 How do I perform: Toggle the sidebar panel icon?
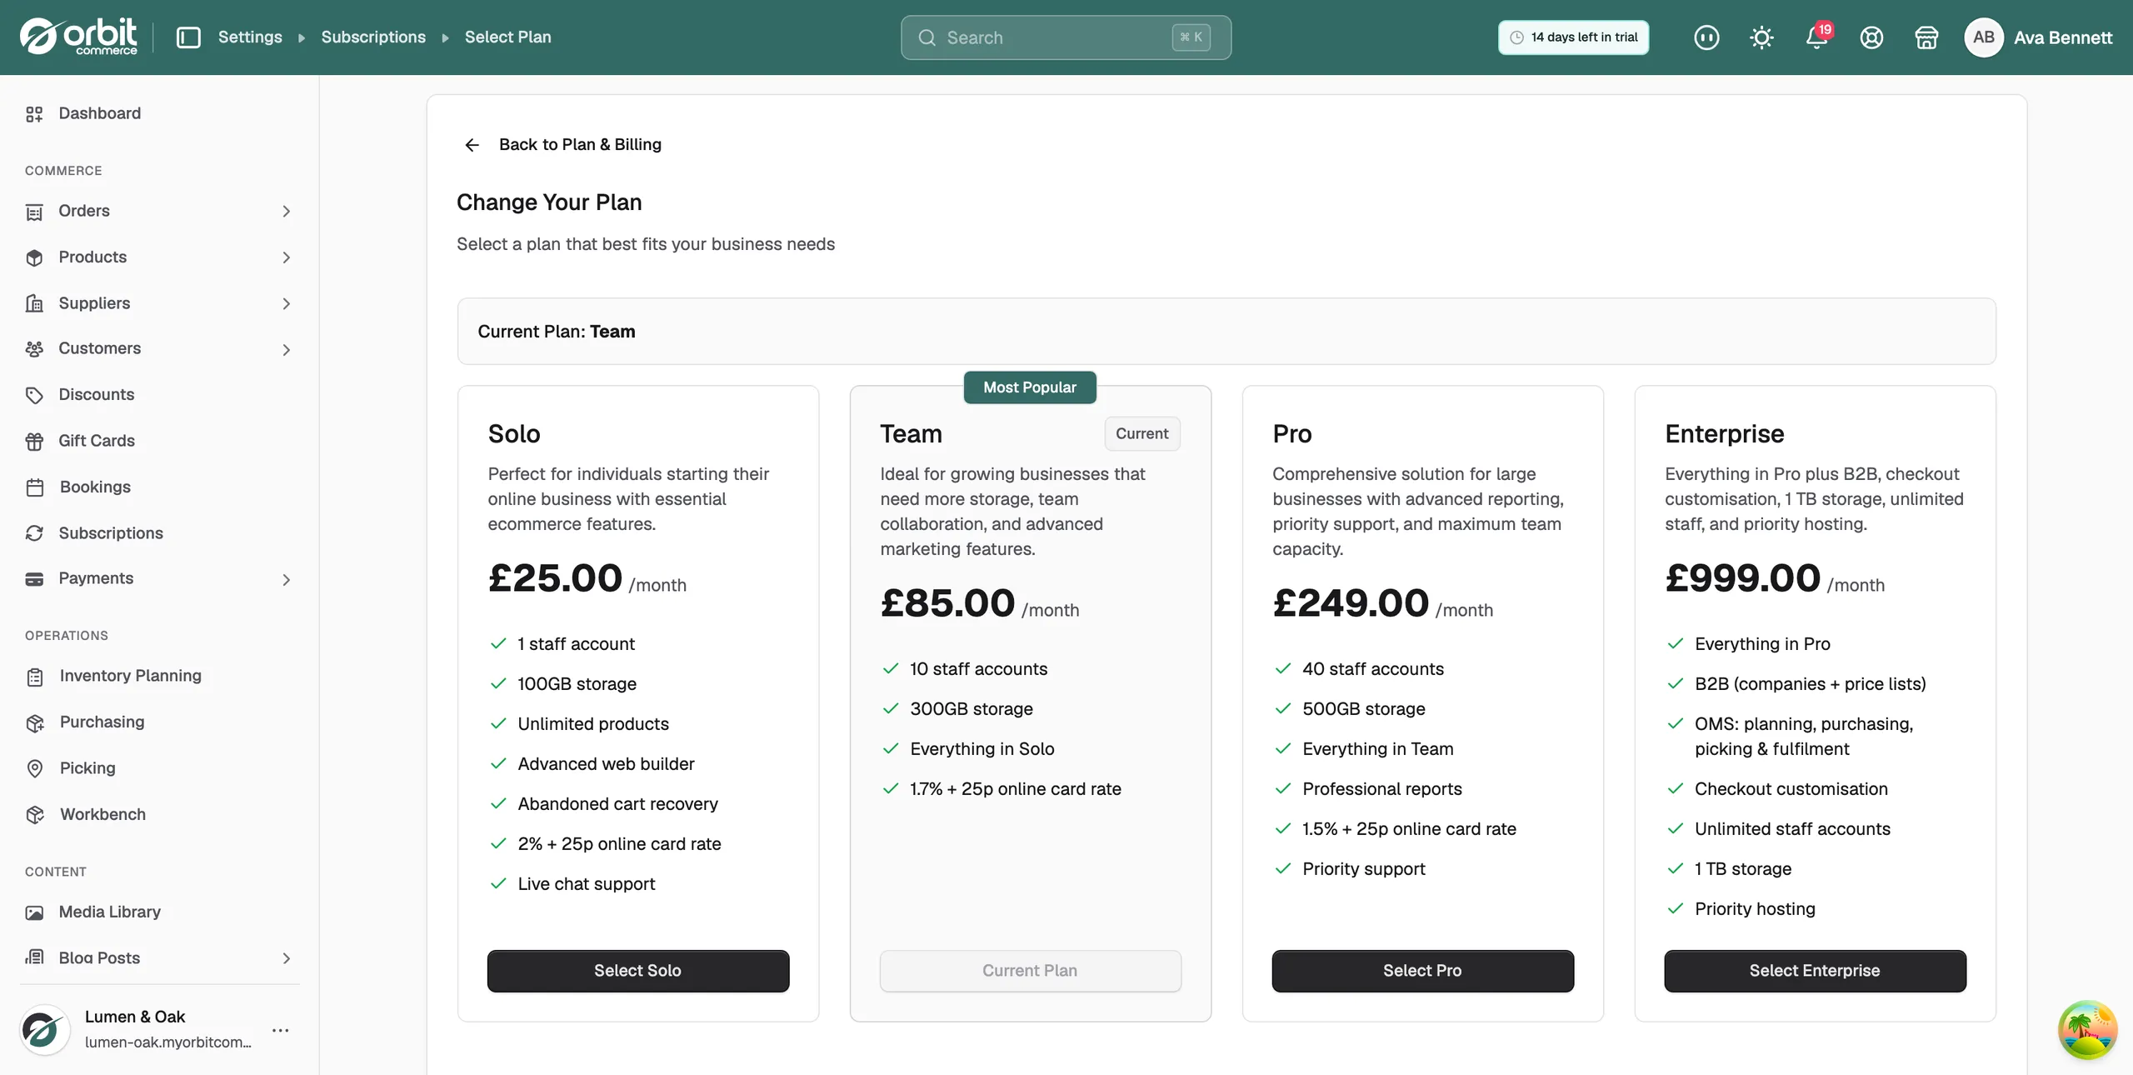click(188, 37)
